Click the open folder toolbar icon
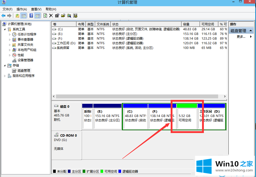 [63, 16]
